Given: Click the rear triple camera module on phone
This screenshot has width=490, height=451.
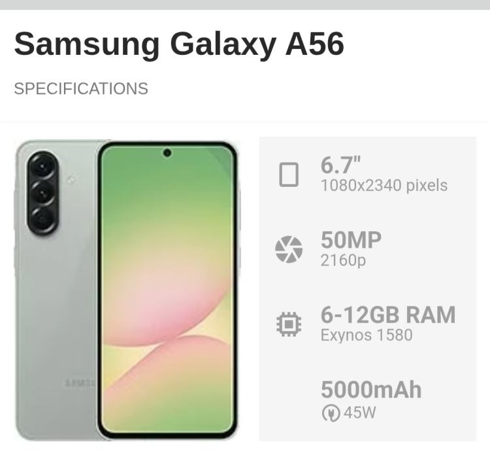Looking at the screenshot, I should [x=42, y=193].
